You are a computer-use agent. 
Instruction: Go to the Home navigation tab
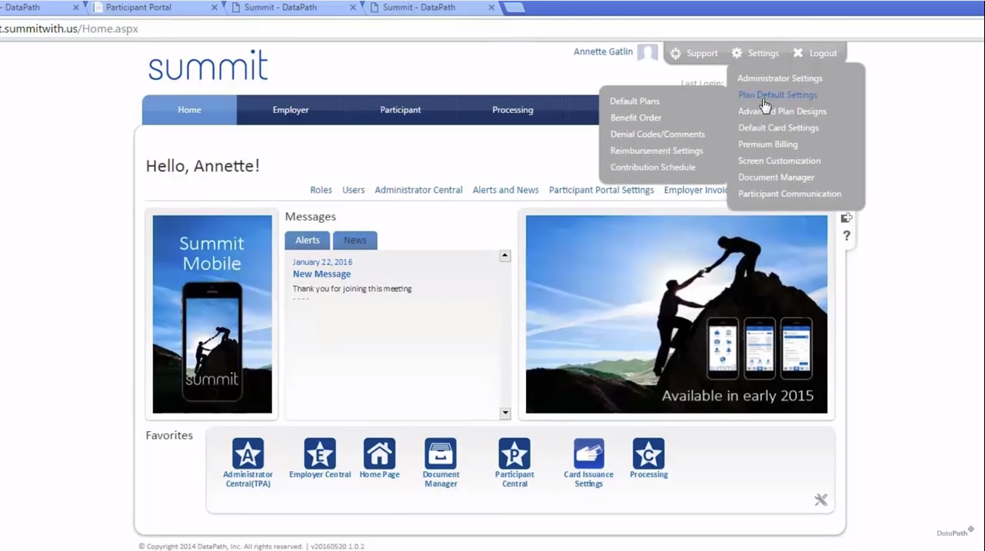[x=189, y=110]
